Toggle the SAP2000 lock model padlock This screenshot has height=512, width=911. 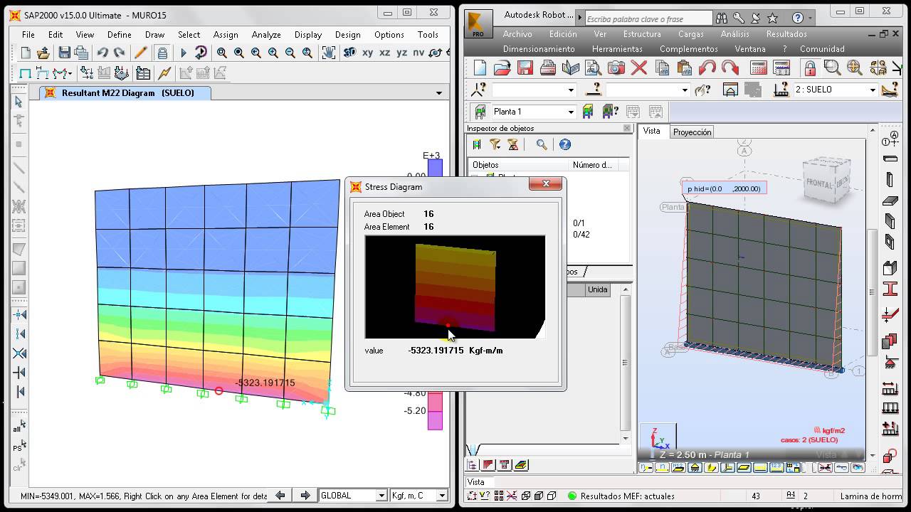click(x=162, y=53)
